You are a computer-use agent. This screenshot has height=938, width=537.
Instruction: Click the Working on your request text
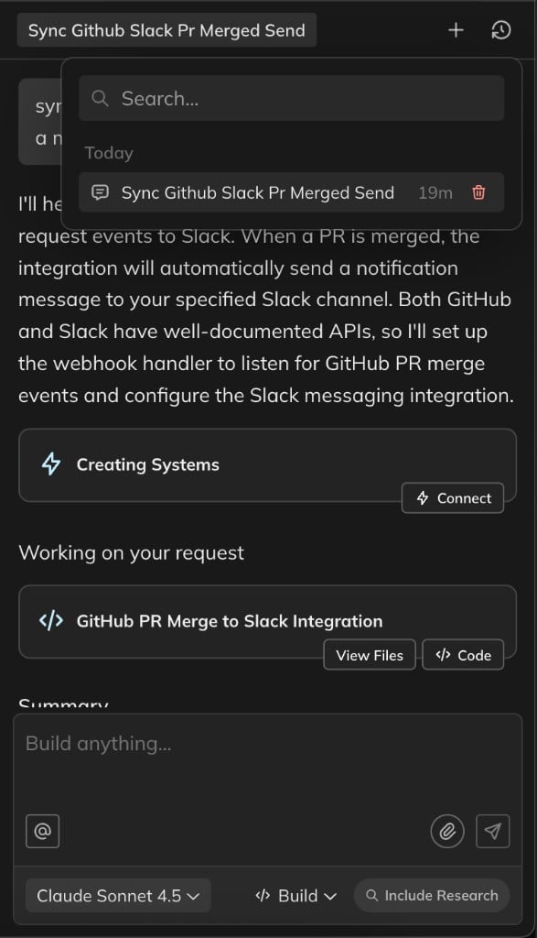pyautogui.click(x=132, y=553)
